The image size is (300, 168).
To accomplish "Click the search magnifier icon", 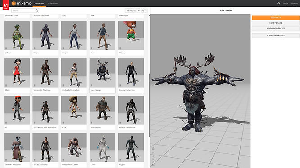I will (37, 11).
